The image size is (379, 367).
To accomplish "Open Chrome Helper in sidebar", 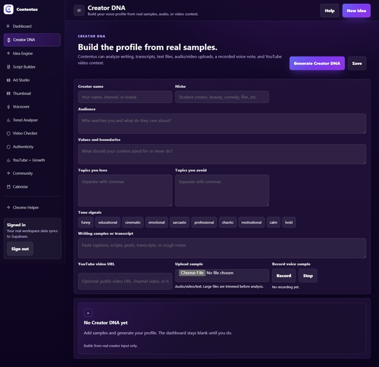I will 32,208.
